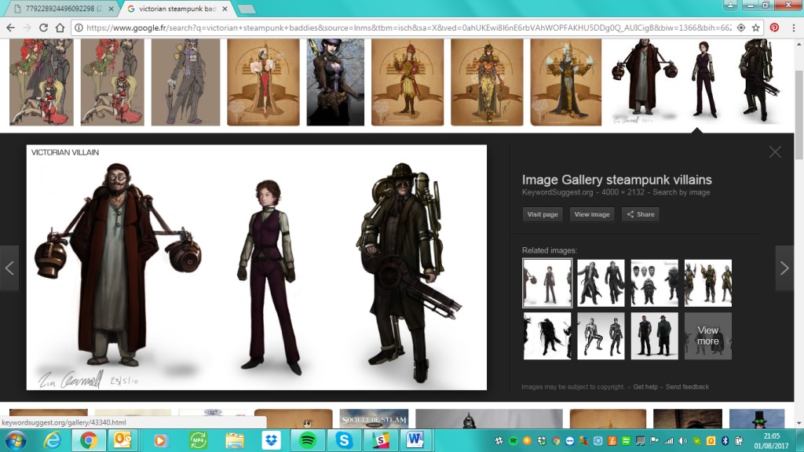The width and height of the screenshot is (804, 452).
Task: Show the previous image with left arrow
Action: 9,268
